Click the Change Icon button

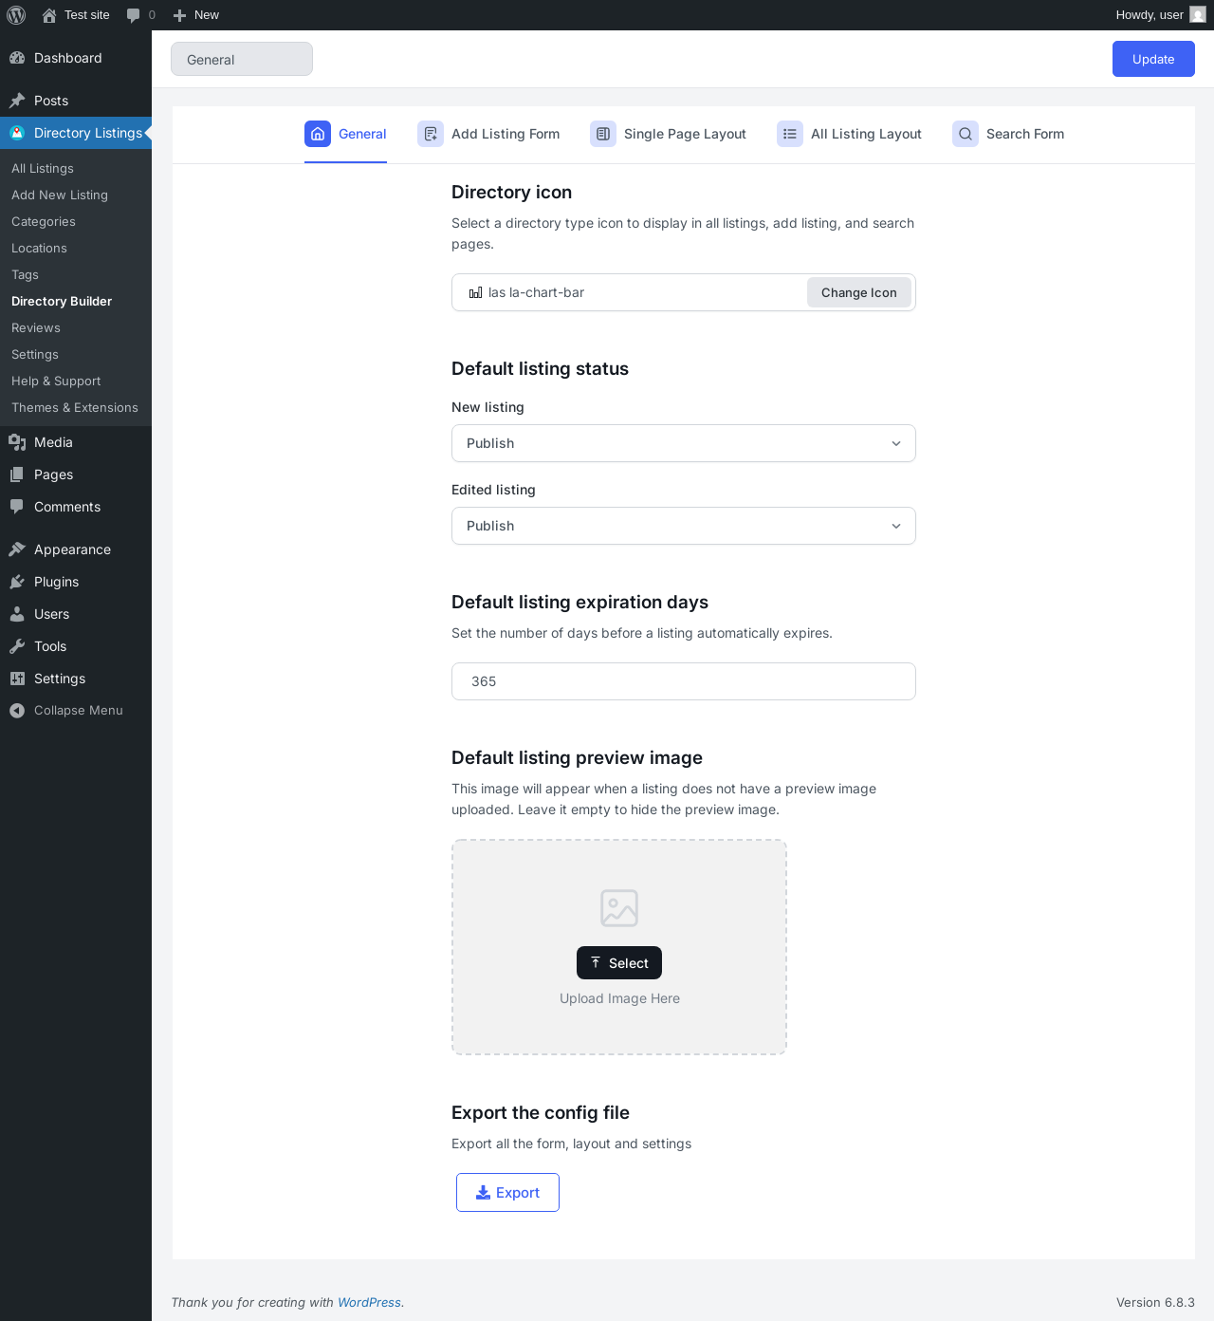[859, 292]
